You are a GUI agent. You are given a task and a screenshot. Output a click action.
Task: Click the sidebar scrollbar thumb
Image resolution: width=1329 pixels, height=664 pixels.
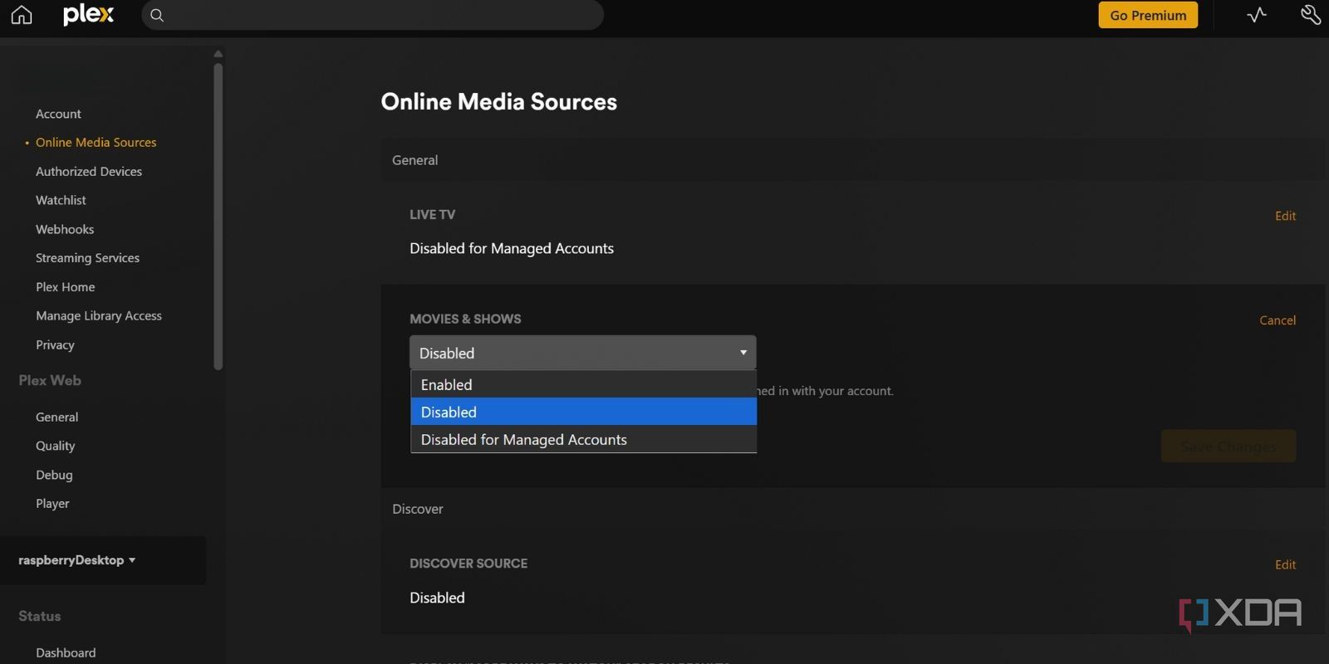click(218, 216)
